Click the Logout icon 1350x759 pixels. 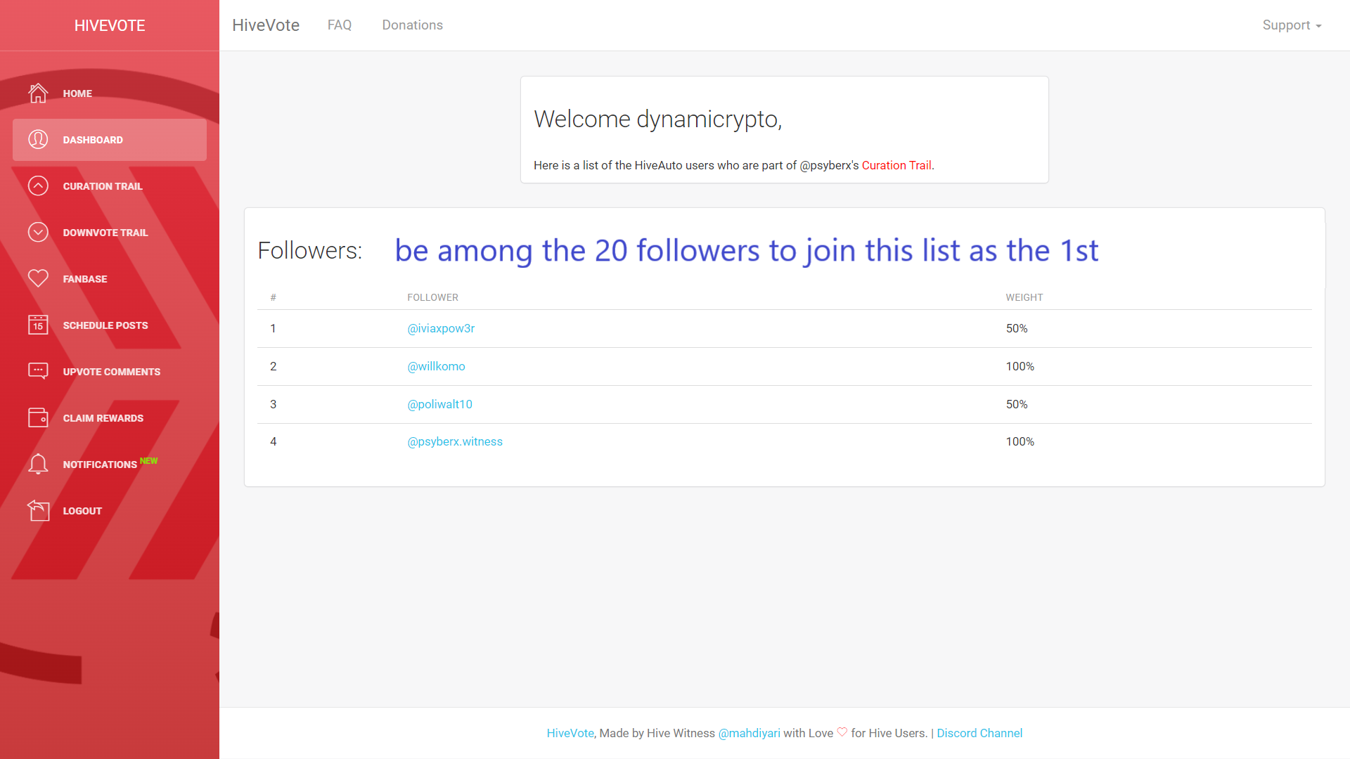(x=38, y=510)
